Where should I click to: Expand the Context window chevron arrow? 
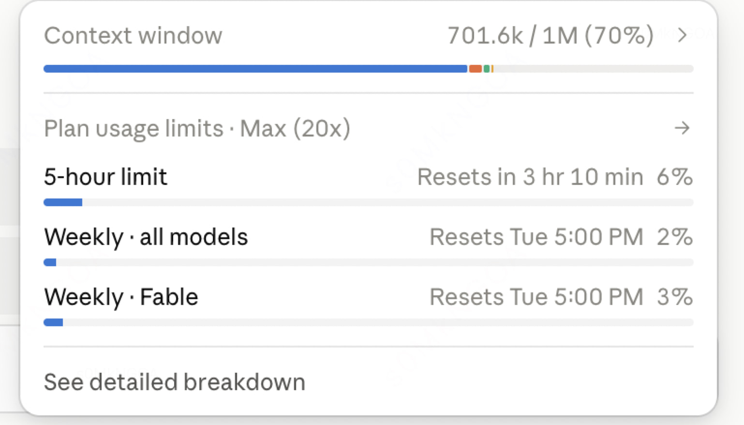pos(682,35)
